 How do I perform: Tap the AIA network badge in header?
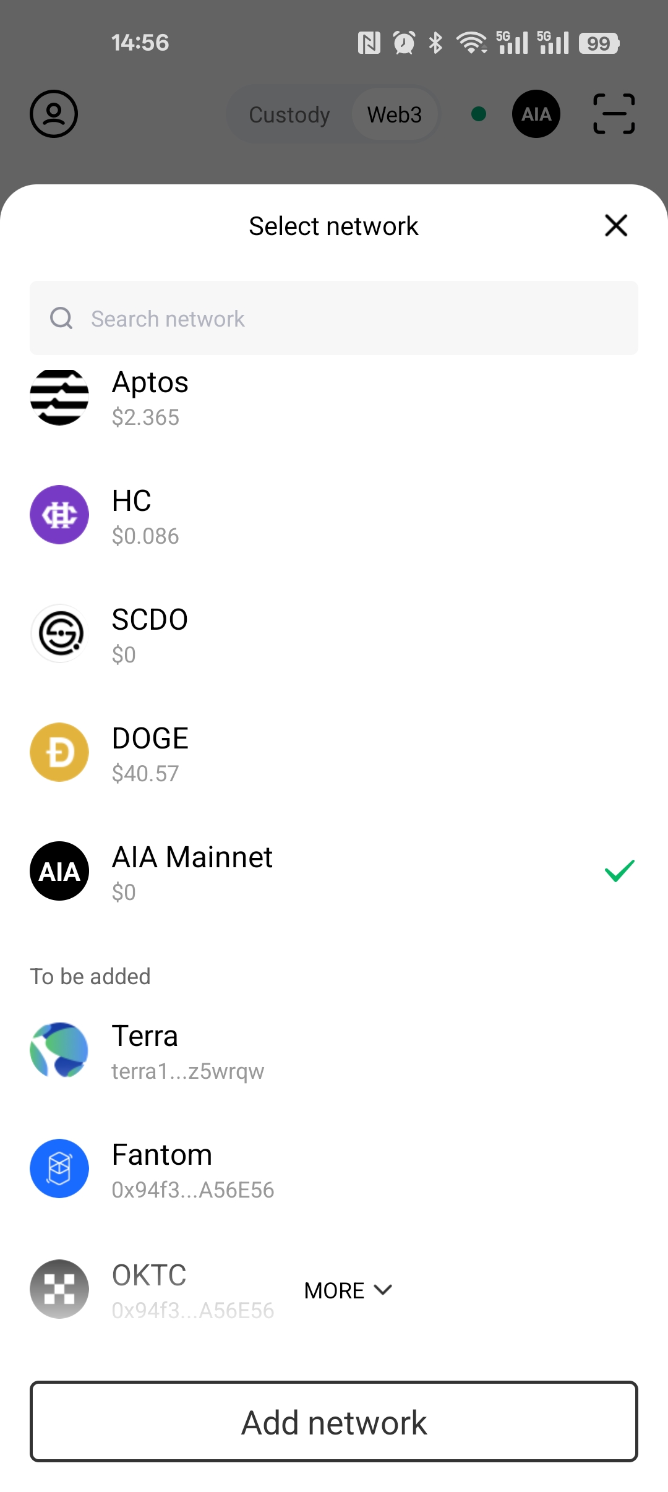point(536,114)
